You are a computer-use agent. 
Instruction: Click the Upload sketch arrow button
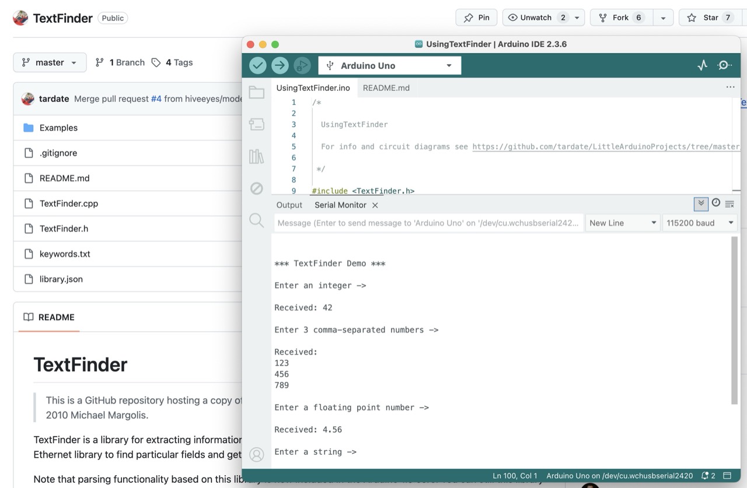[280, 65]
